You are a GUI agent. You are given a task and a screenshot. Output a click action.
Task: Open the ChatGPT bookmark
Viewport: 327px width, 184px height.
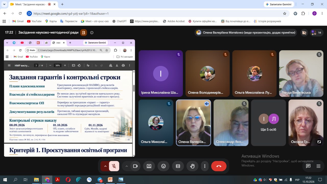[119, 21]
